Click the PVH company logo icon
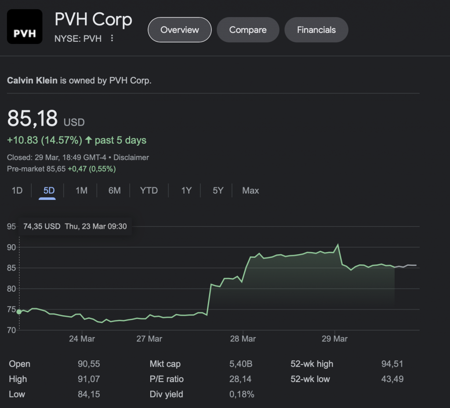 coord(25,27)
